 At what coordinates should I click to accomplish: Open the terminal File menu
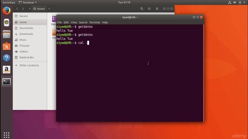coord(59,22)
